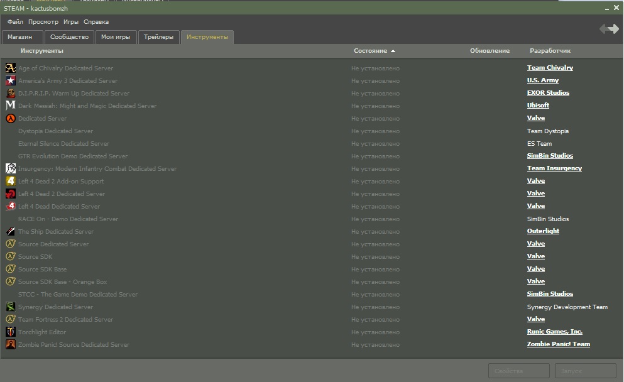Open the Ubisoft developer link
This screenshot has height=382, width=624.
pos(538,106)
